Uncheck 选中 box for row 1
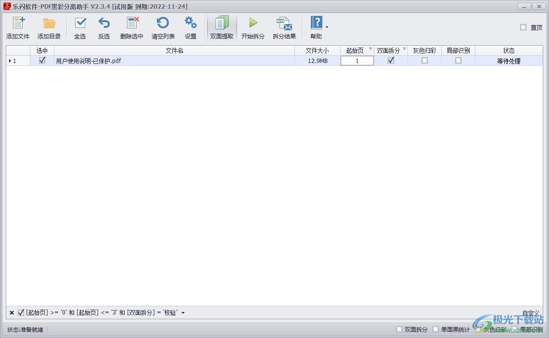549x338 pixels. [x=42, y=61]
